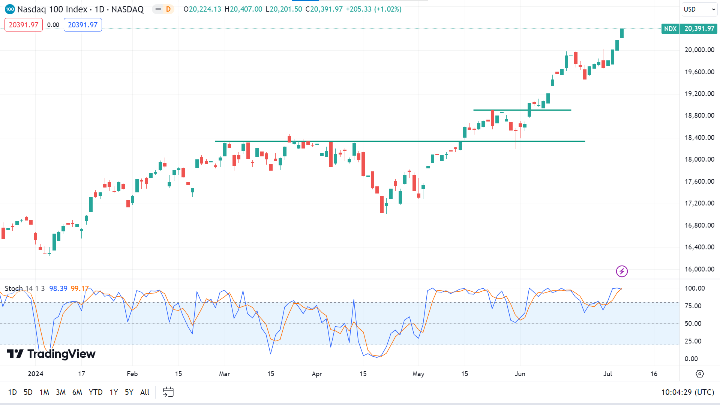This screenshot has width=720, height=405.
Task: Click the 18,400.00 price scale label
Action: pos(699,138)
